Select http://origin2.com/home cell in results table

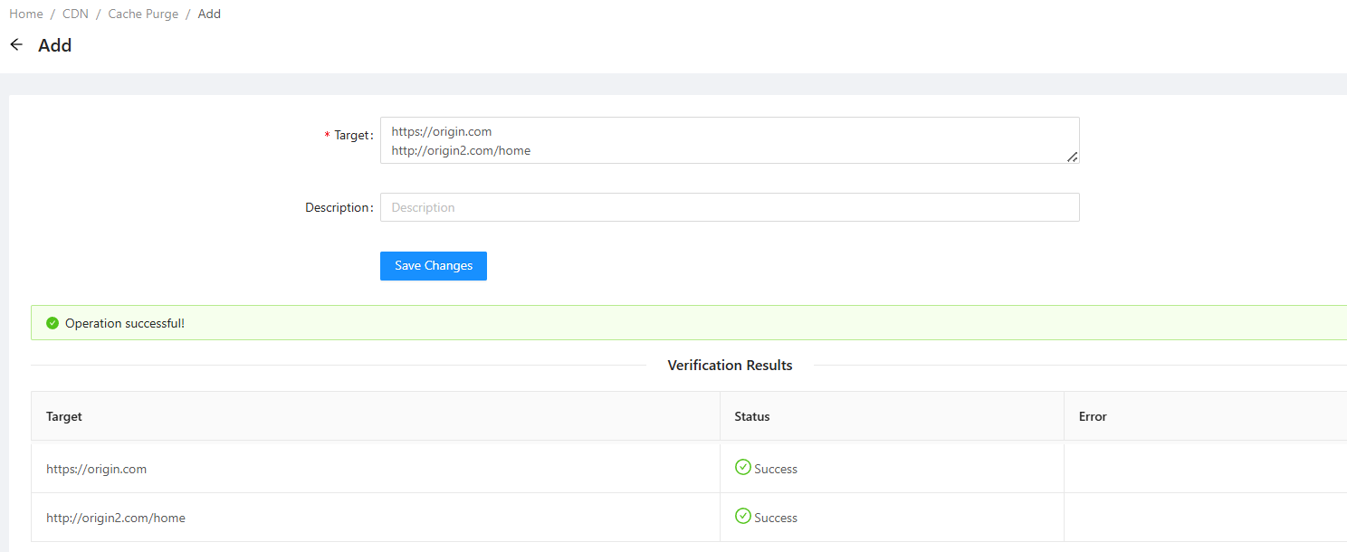pos(116,518)
